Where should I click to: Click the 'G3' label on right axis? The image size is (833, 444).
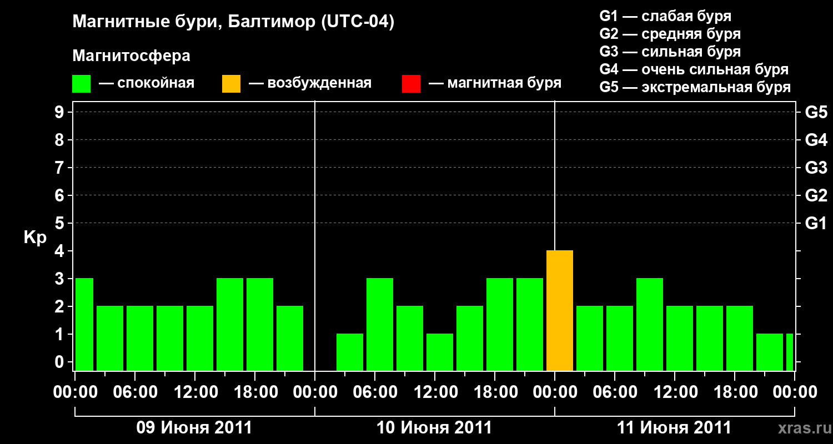pos(816,168)
